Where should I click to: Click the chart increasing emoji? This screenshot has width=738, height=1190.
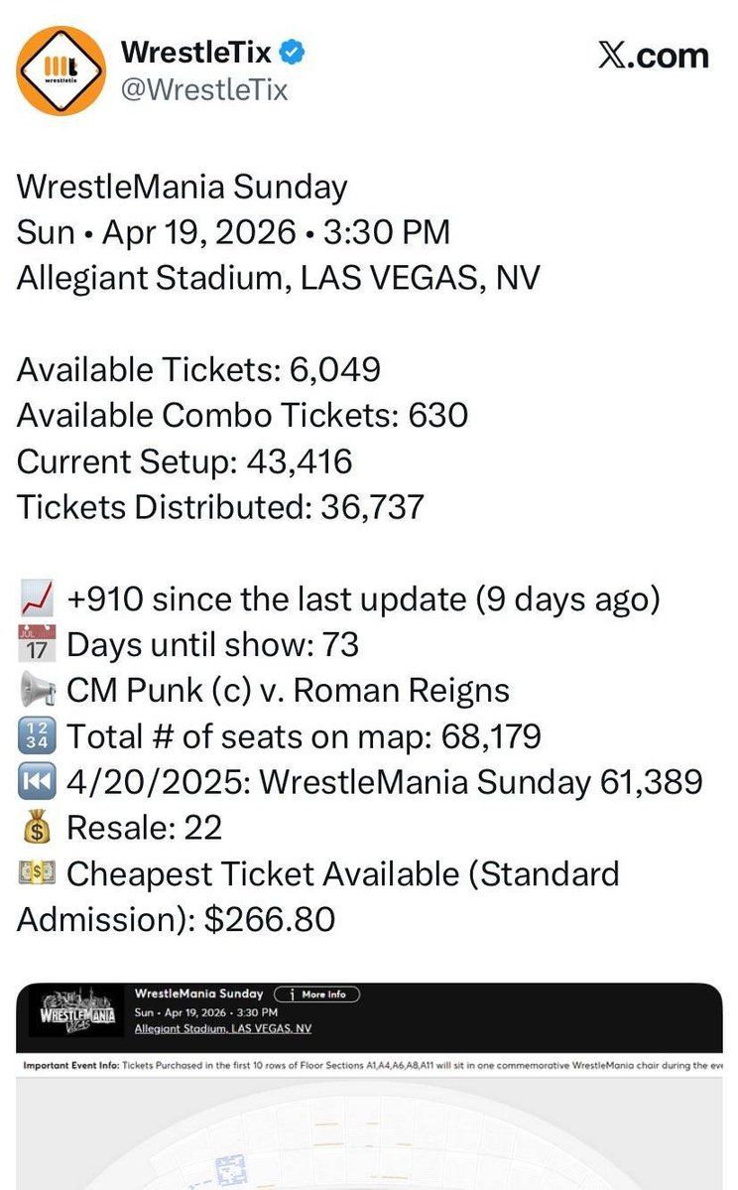36,599
